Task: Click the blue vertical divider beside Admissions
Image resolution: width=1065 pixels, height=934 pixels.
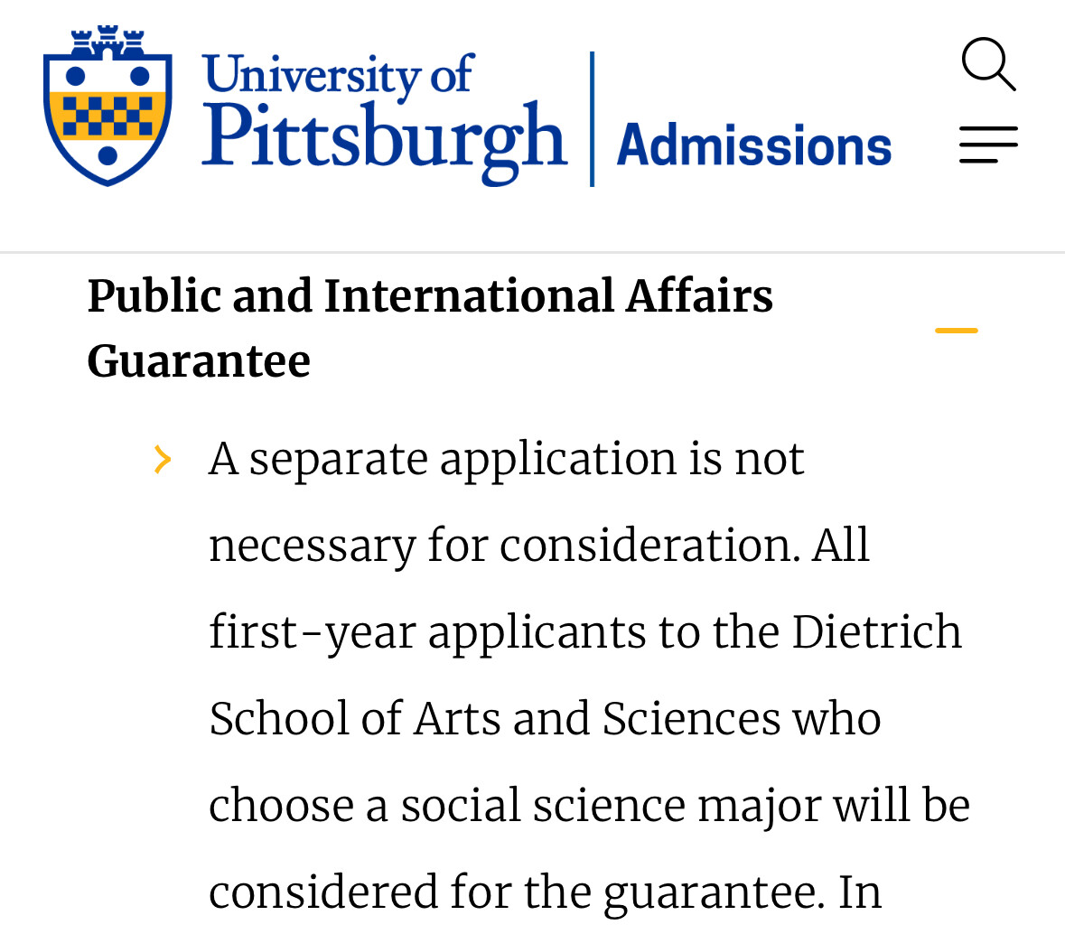Action: (593, 119)
